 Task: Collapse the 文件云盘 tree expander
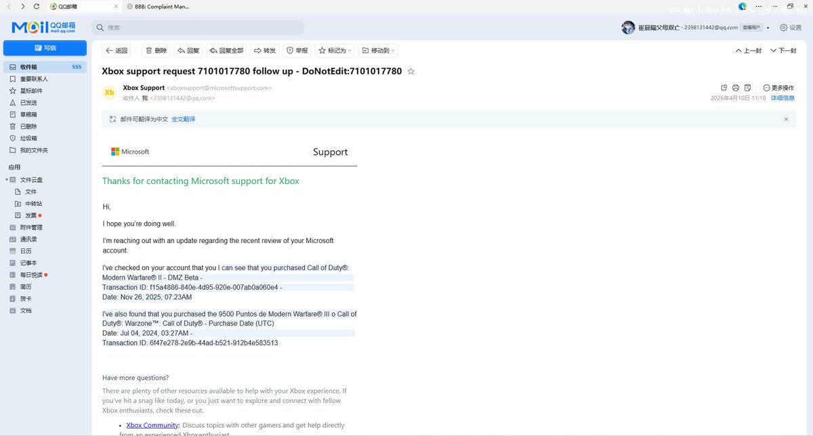[x=6, y=179]
